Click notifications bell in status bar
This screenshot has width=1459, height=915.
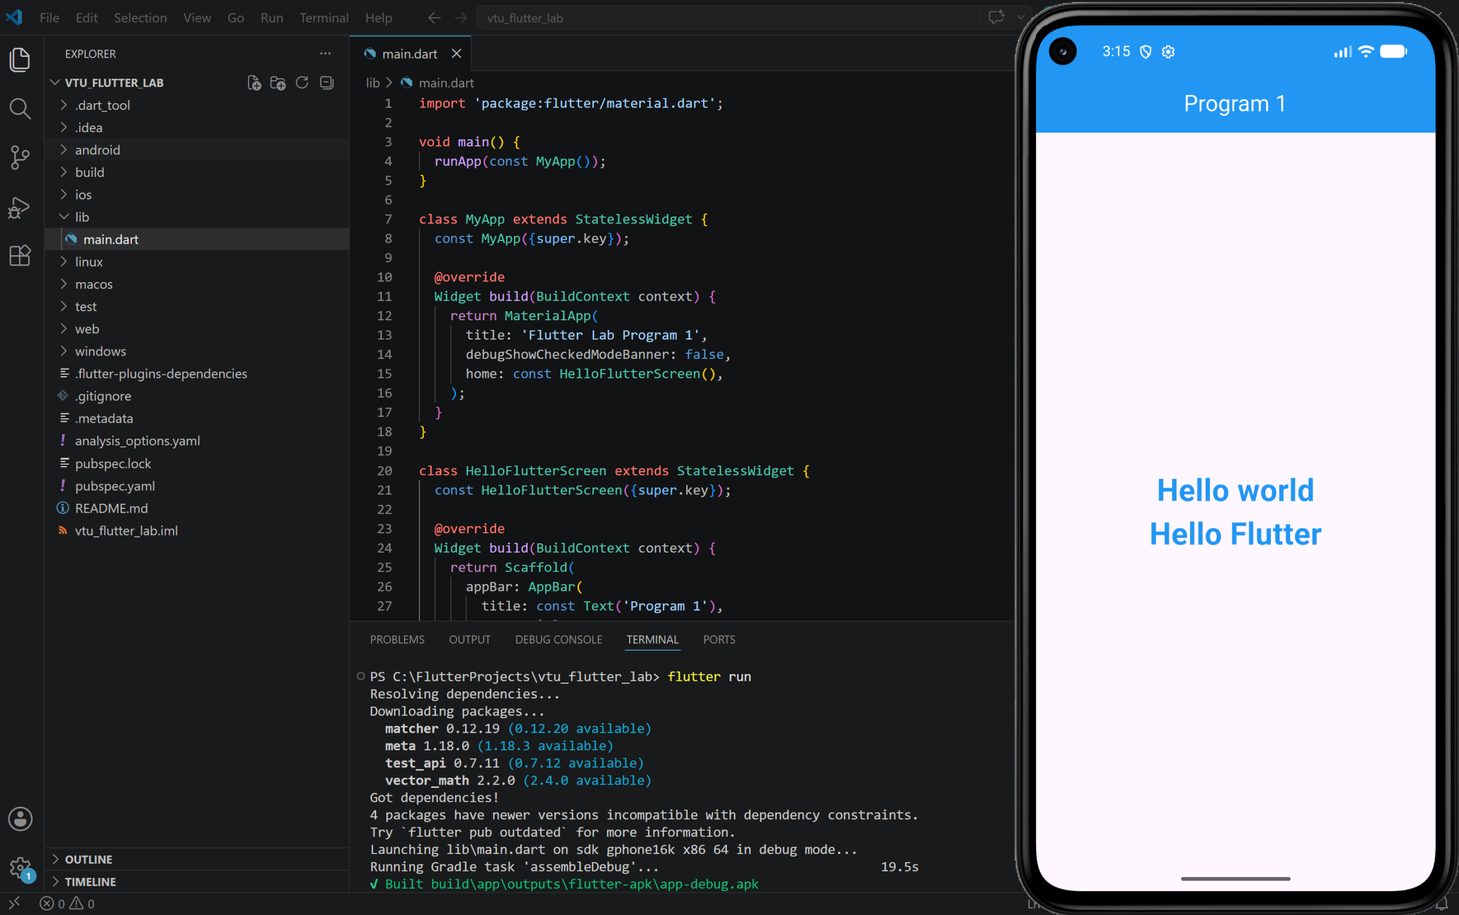tap(1442, 904)
